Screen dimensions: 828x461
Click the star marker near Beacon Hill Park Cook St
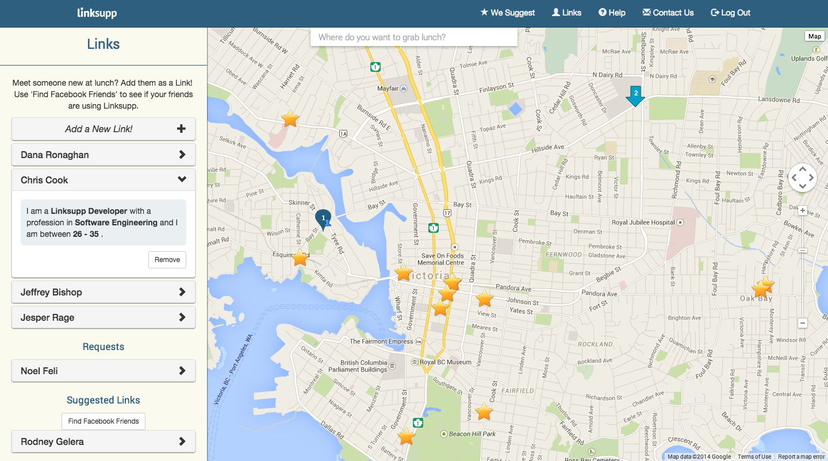(484, 412)
